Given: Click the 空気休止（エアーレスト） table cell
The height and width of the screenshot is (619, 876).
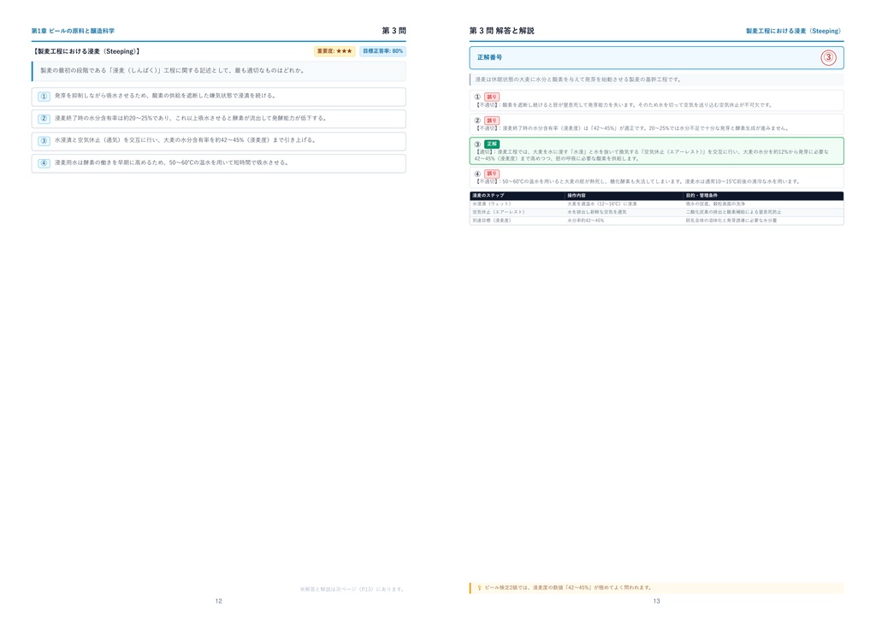Looking at the screenshot, I should [499, 212].
